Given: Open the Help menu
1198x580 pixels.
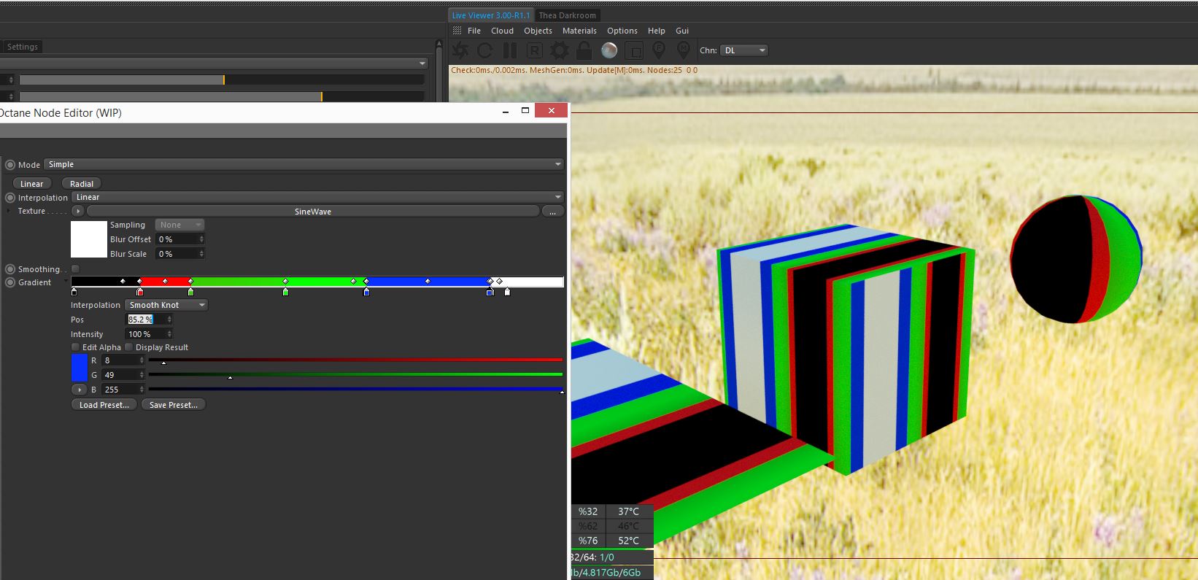Looking at the screenshot, I should 657,31.
